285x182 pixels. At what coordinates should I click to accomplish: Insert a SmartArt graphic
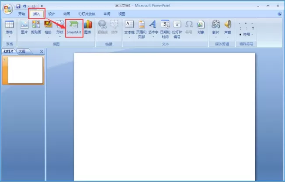[x=74, y=28]
